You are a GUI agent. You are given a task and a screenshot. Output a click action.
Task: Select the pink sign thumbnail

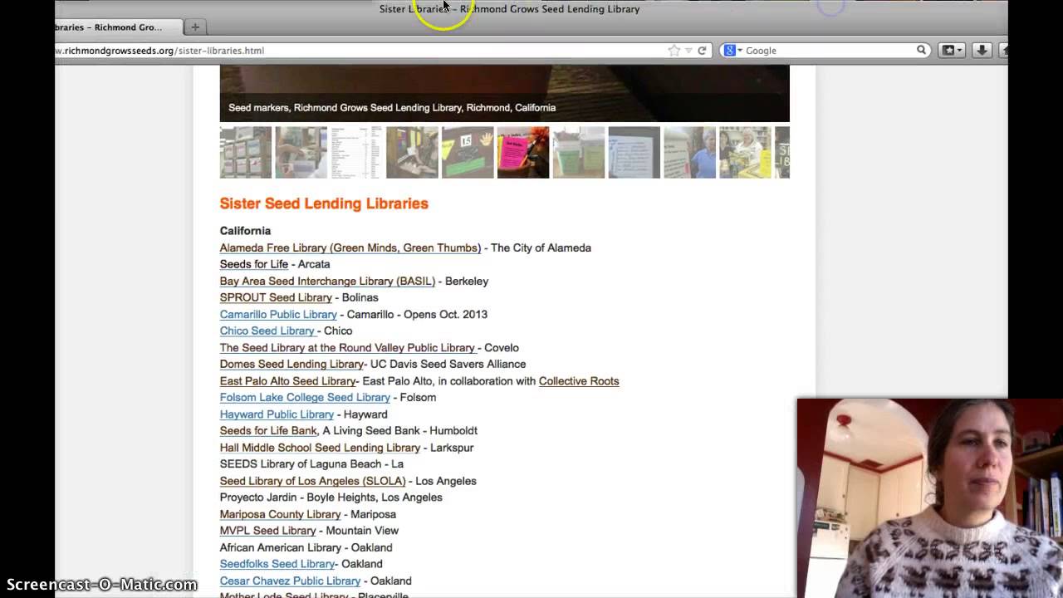[x=523, y=152]
